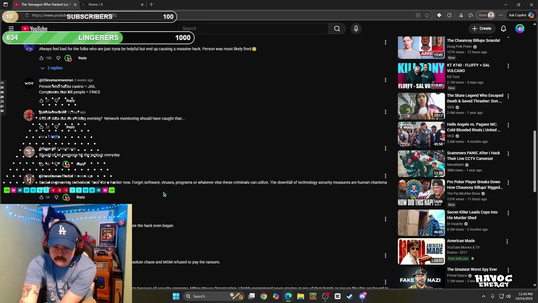Close the Home / X tab
The width and height of the screenshot is (538, 303).
(x=142, y=5)
